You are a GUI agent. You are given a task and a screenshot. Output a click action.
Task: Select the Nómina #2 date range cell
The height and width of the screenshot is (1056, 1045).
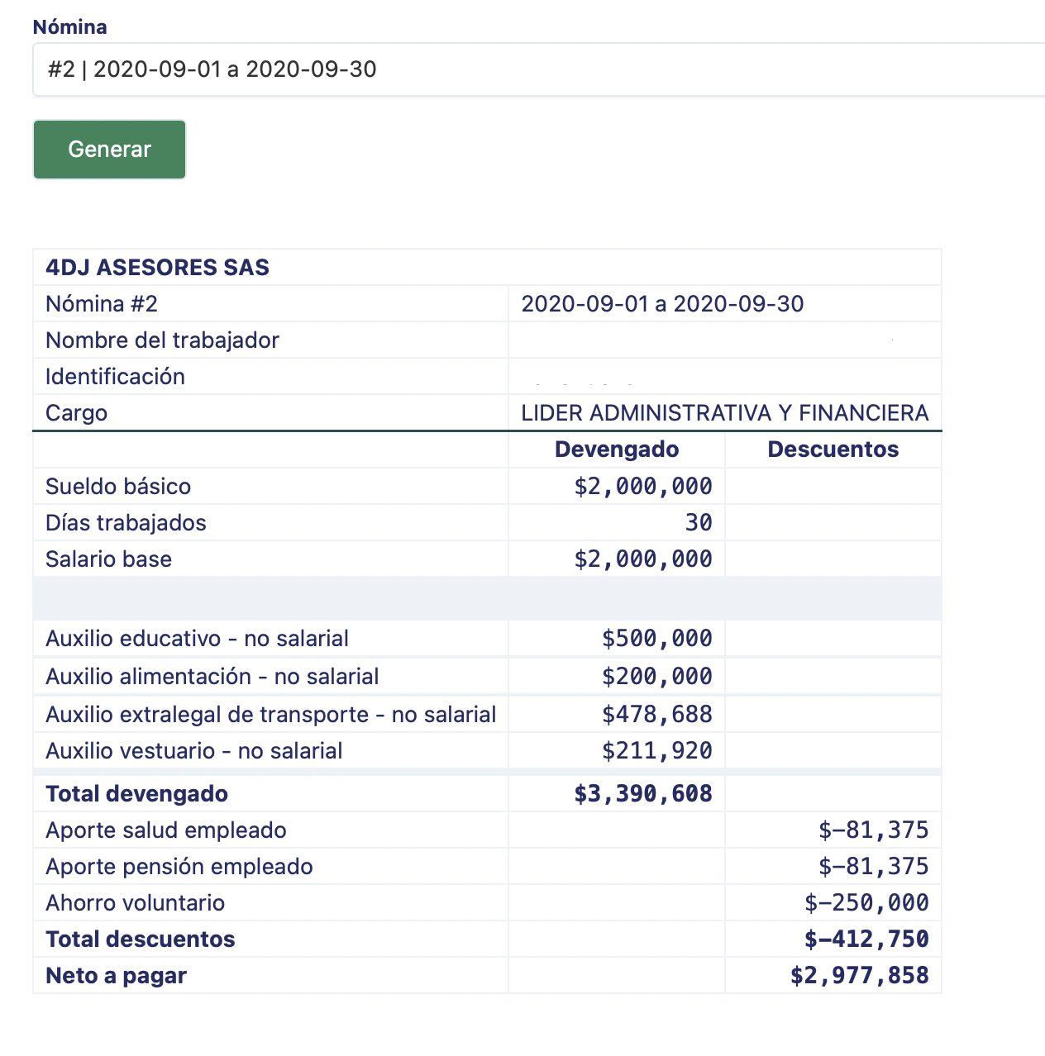pyautogui.click(x=662, y=304)
